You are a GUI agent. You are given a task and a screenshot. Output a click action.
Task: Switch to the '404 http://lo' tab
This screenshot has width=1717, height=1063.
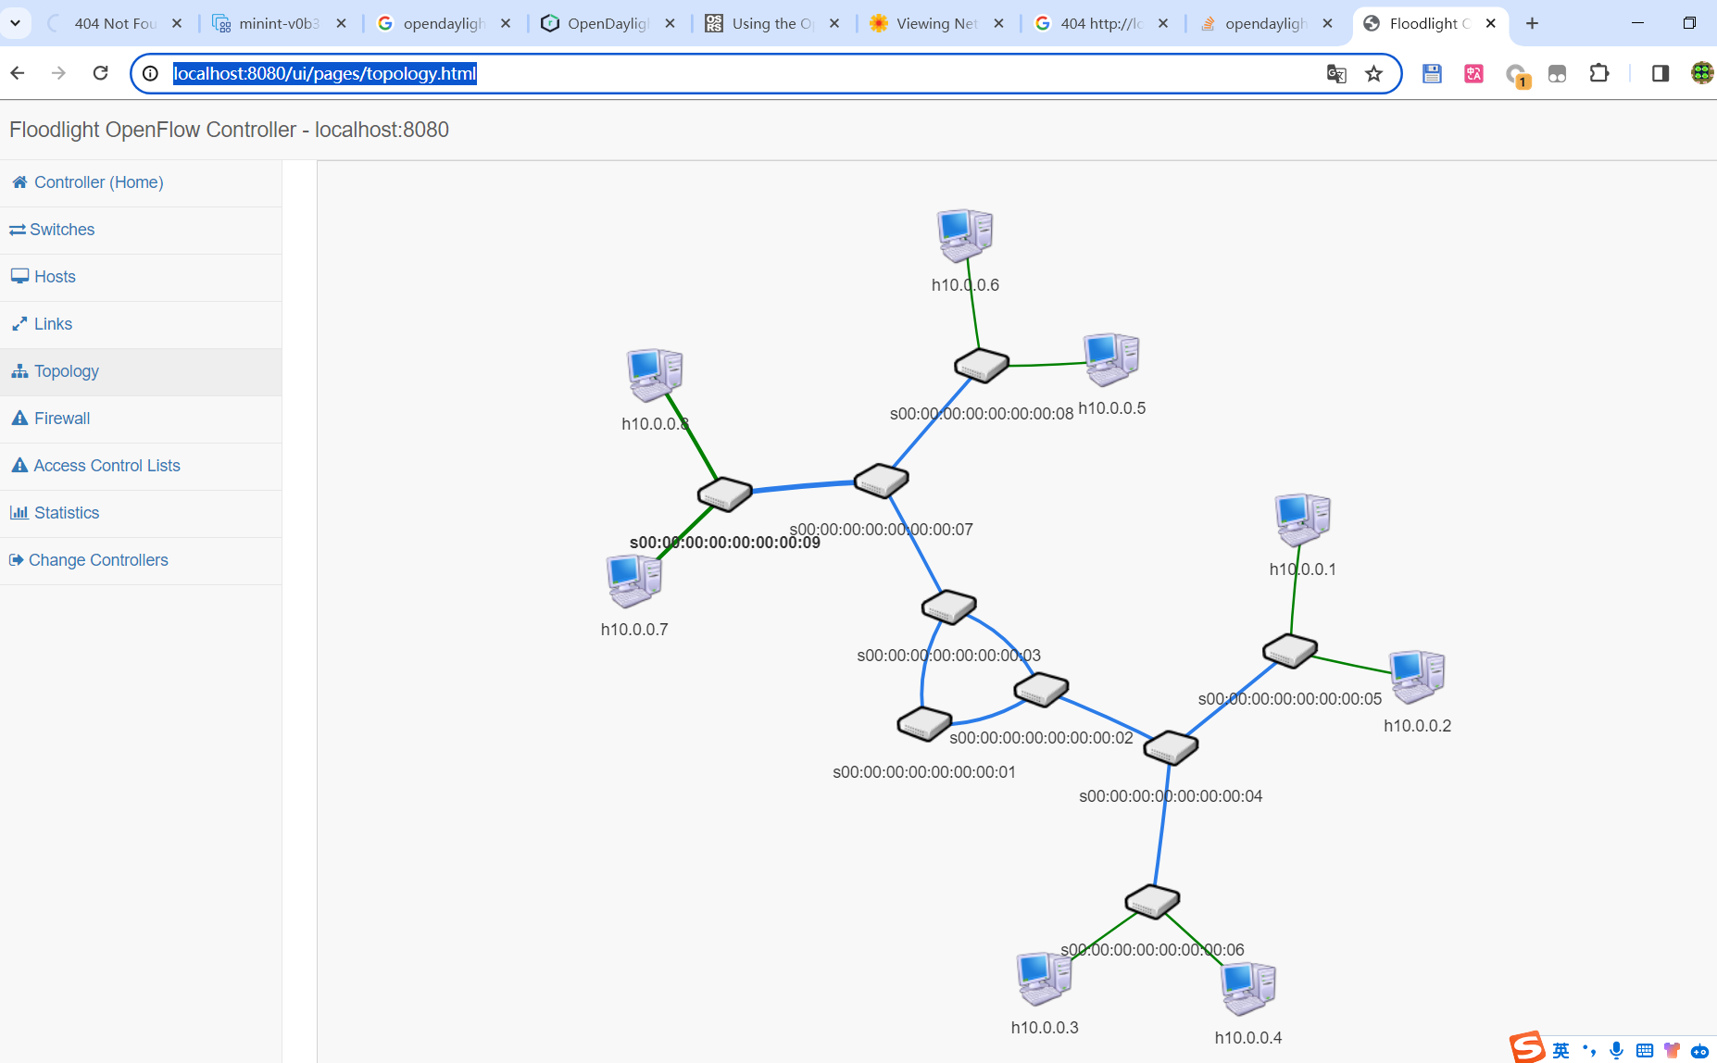pyautogui.click(x=1100, y=23)
